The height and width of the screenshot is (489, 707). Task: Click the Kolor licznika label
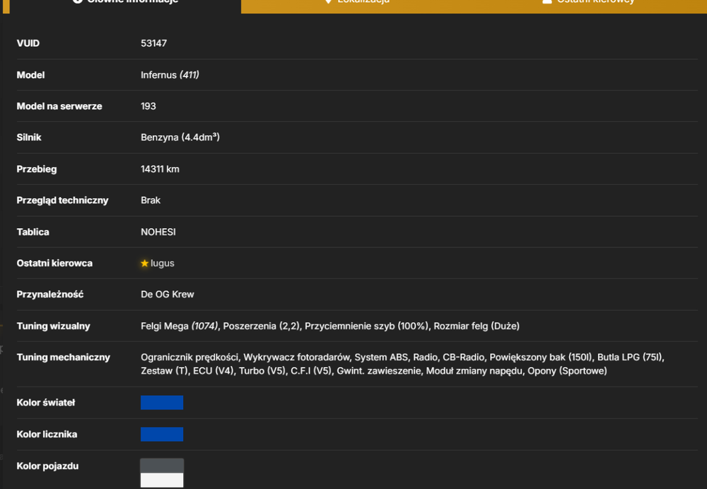(x=47, y=434)
